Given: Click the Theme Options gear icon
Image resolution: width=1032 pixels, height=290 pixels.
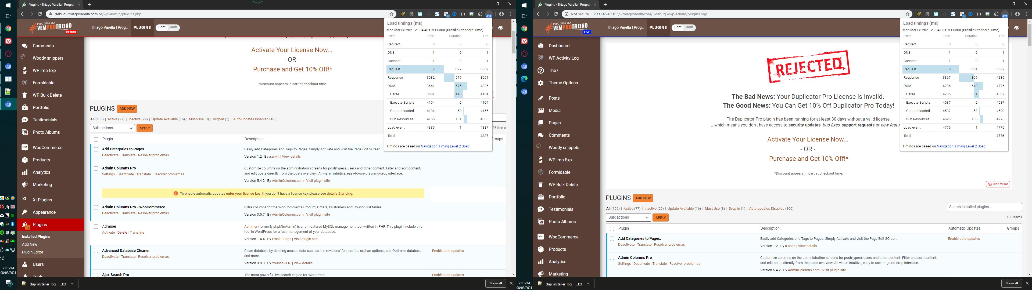Looking at the screenshot, I should point(541,83).
